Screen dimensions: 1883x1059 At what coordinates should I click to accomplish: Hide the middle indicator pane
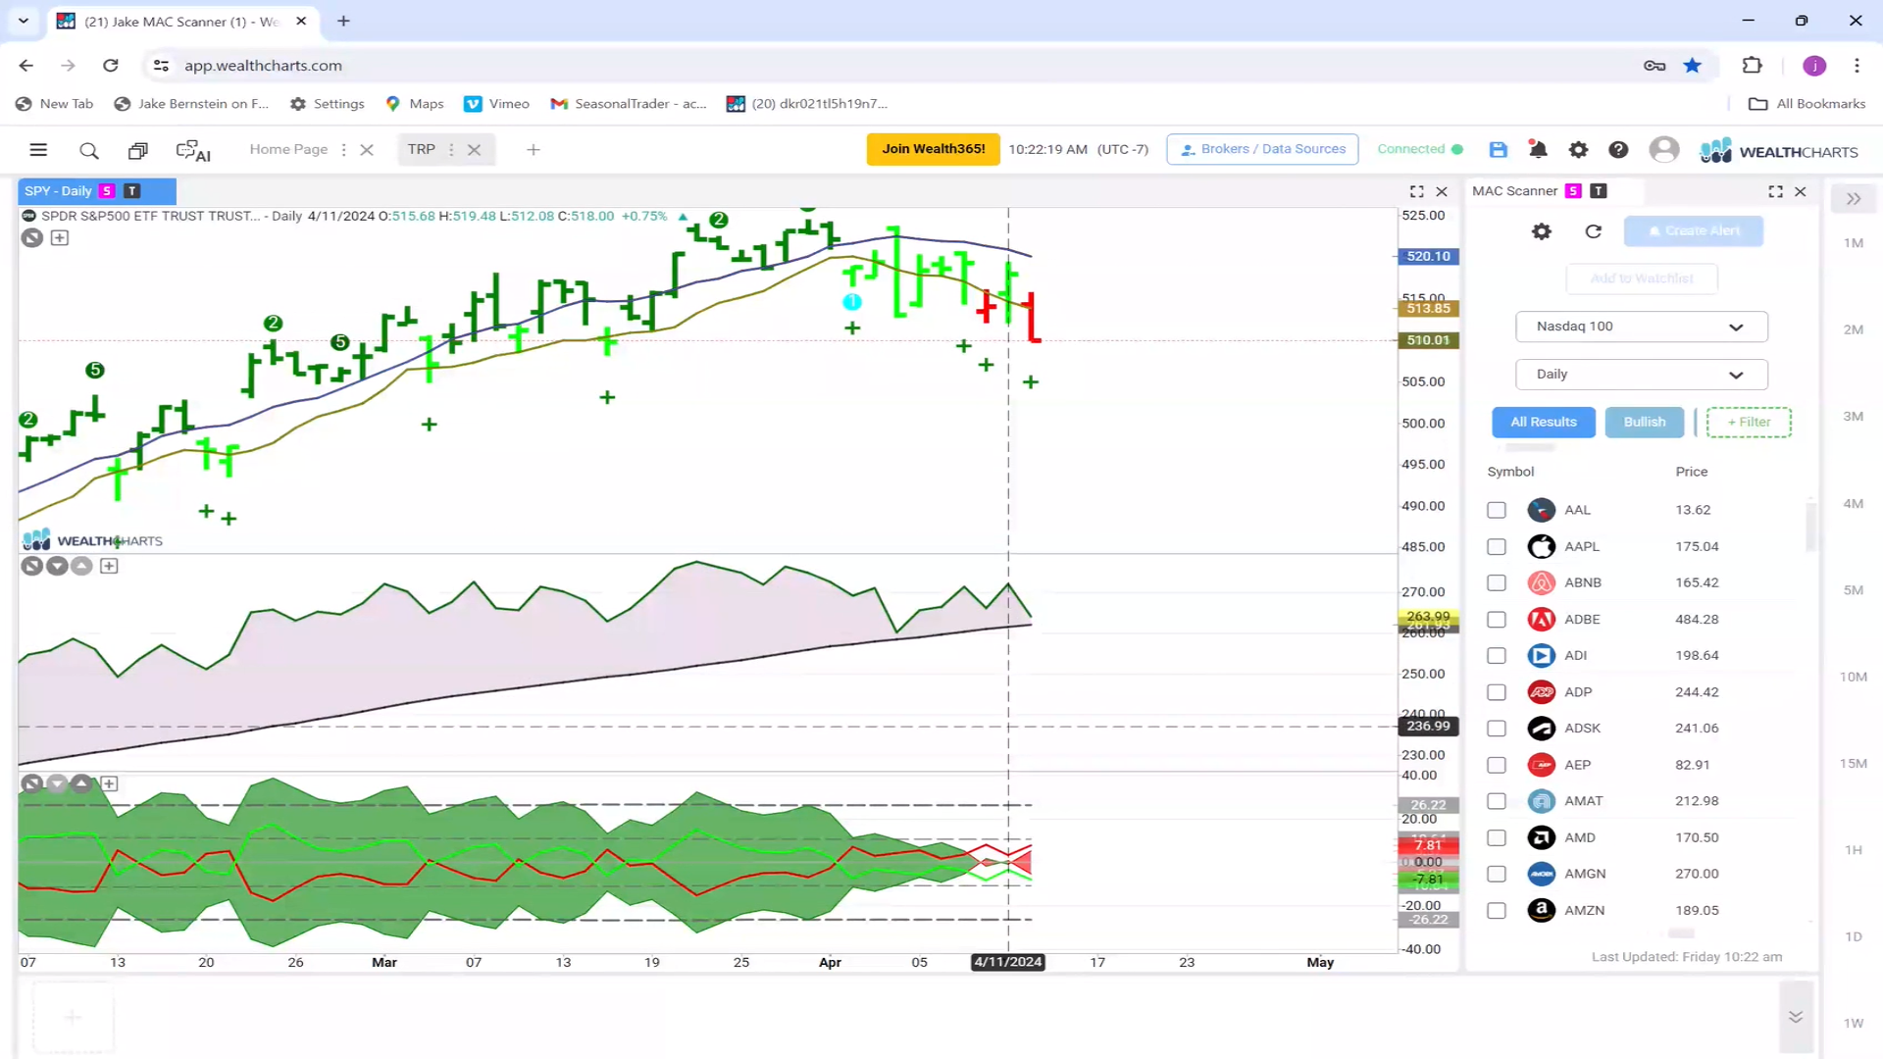pyautogui.click(x=32, y=566)
